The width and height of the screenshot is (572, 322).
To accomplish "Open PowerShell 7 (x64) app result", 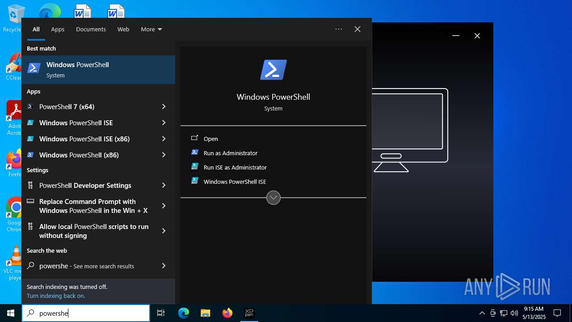I will coord(88,106).
